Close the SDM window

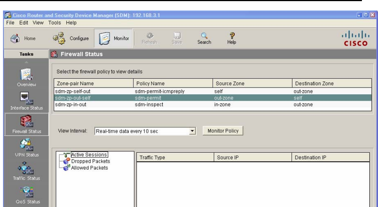372,15
